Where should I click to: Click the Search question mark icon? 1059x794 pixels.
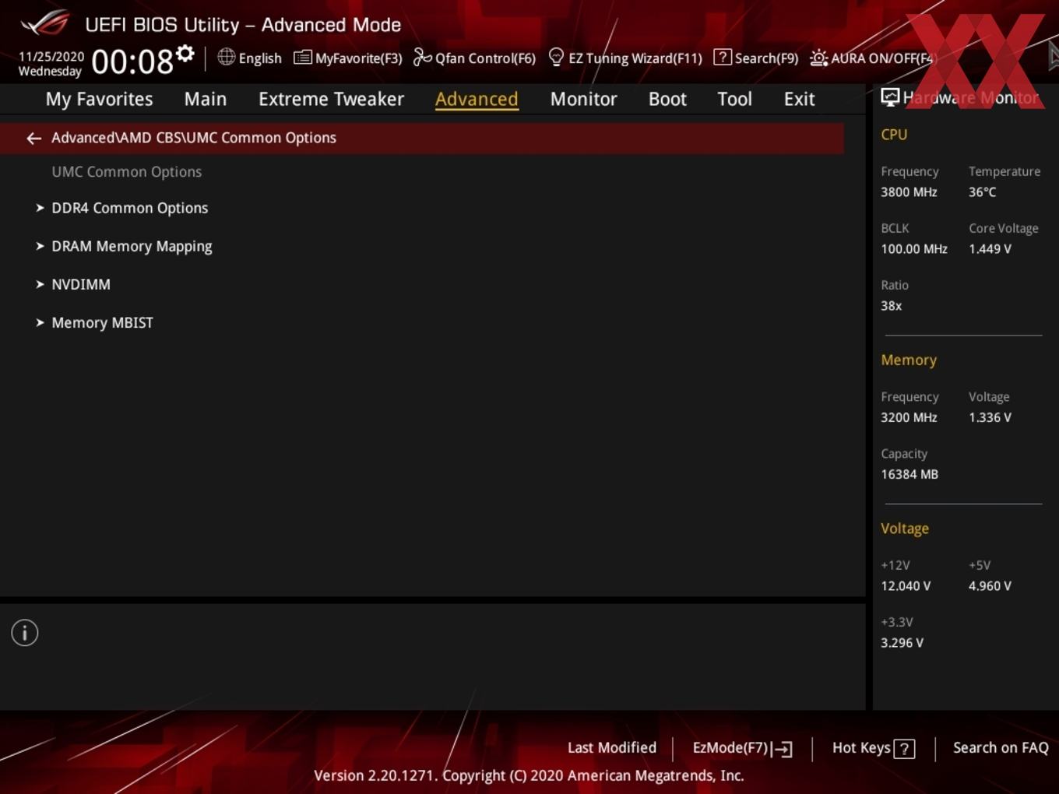(723, 57)
